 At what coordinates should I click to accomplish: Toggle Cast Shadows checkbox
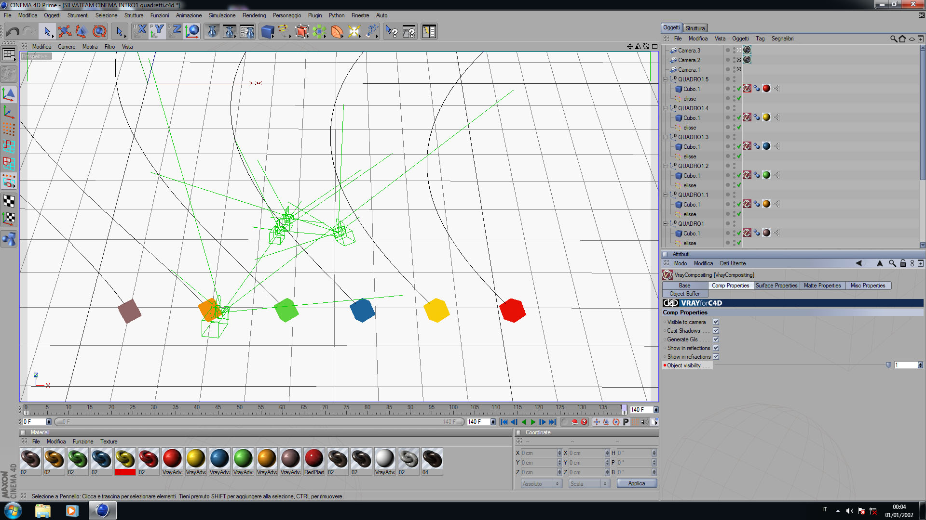[x=716, y=331]
